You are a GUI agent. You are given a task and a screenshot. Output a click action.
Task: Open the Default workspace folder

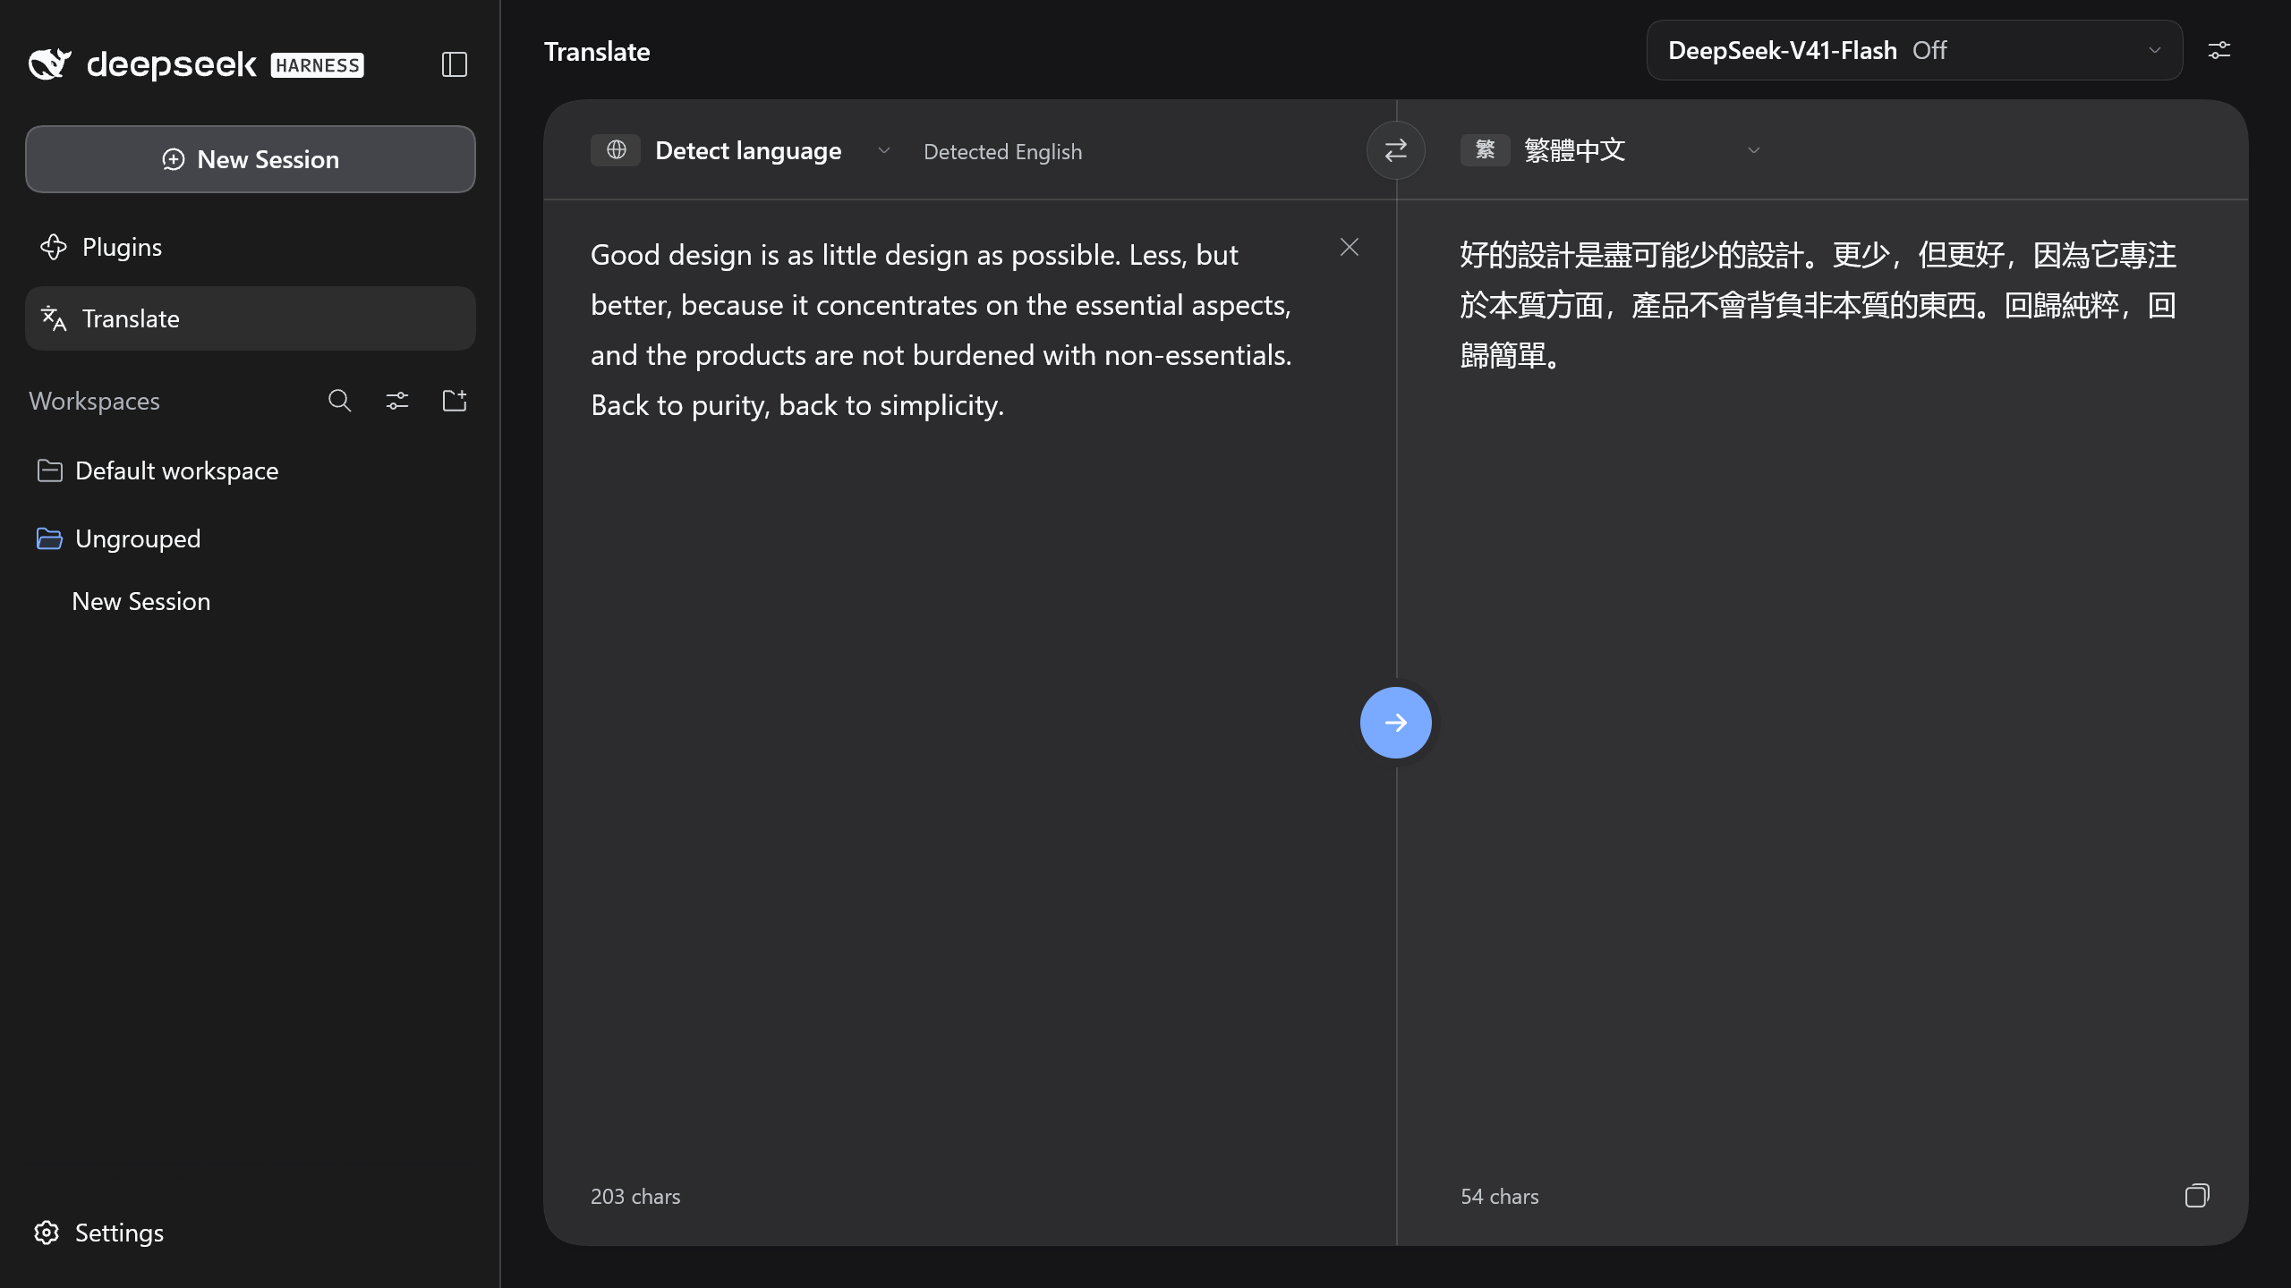tap(251, 470)
